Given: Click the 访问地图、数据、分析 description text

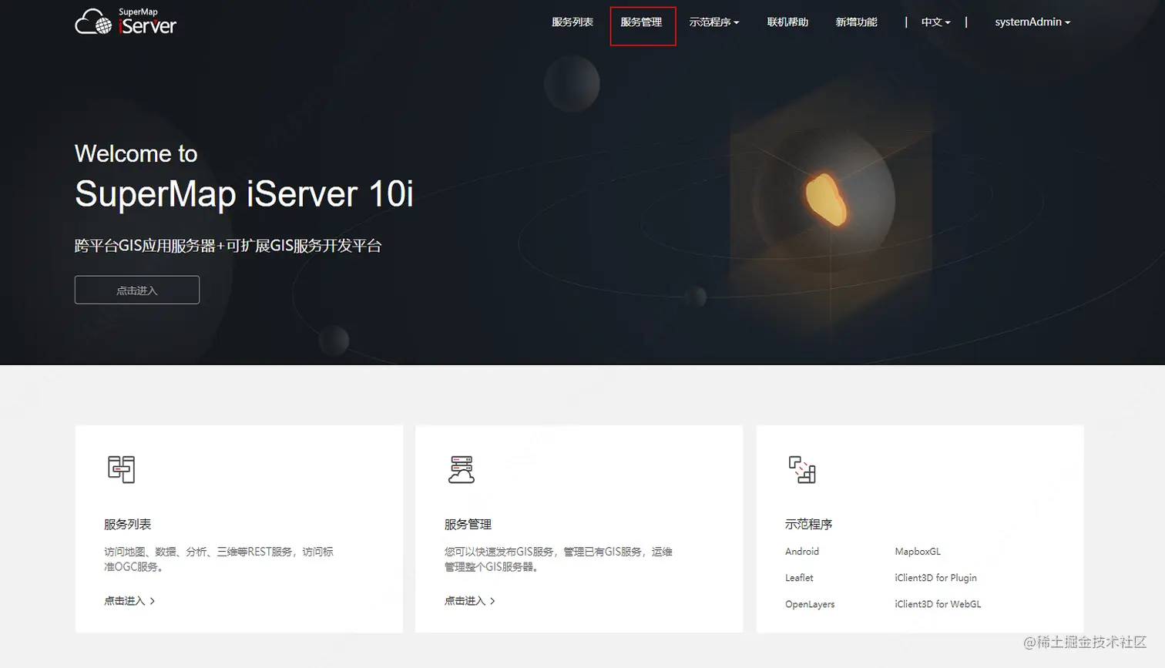Looking at the screenshot, I should [x=219, y=559].
